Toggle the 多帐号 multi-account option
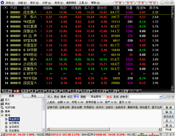The width and height of the screenshot is (175, 136). (124, 97)
